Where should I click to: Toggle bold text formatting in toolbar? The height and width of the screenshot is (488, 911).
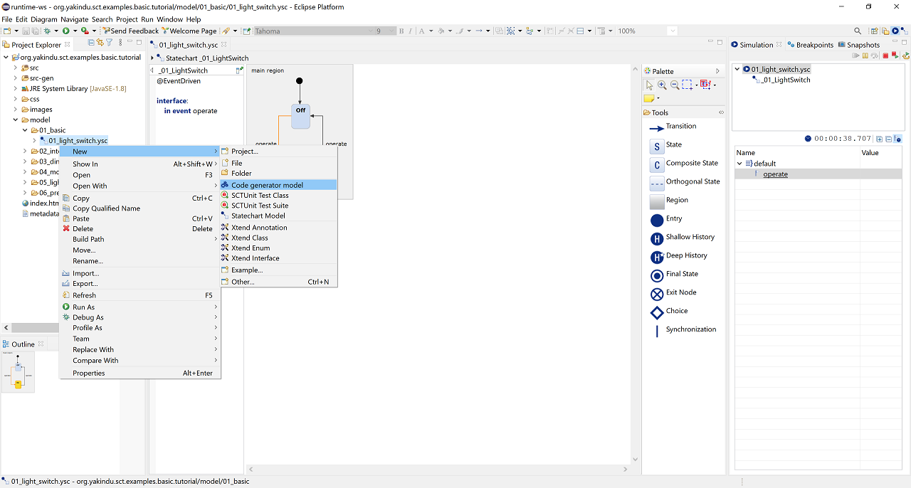401,31
